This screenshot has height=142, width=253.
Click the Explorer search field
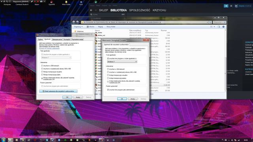coord(219,22)
